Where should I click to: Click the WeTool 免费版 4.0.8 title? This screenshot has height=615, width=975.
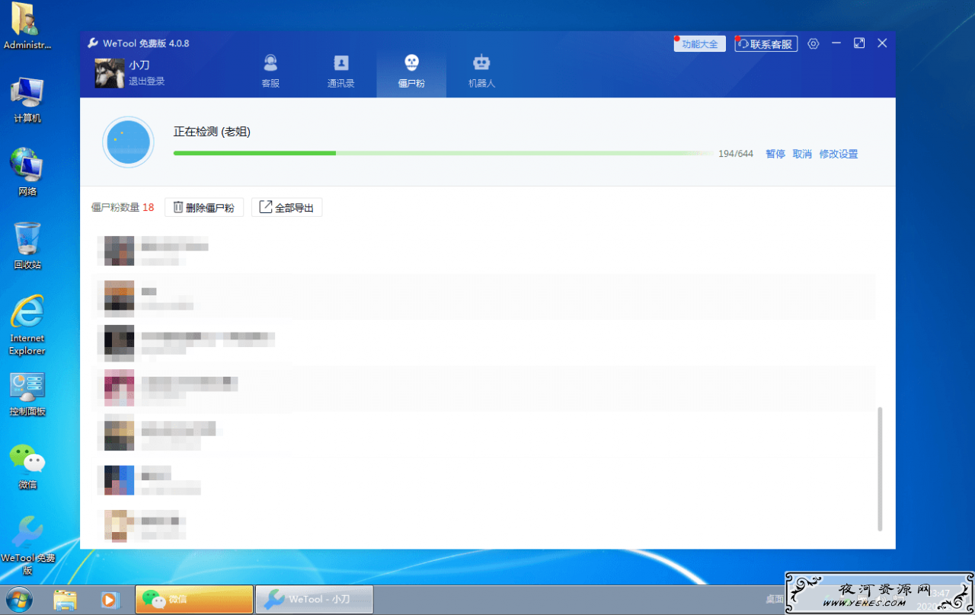145,43
